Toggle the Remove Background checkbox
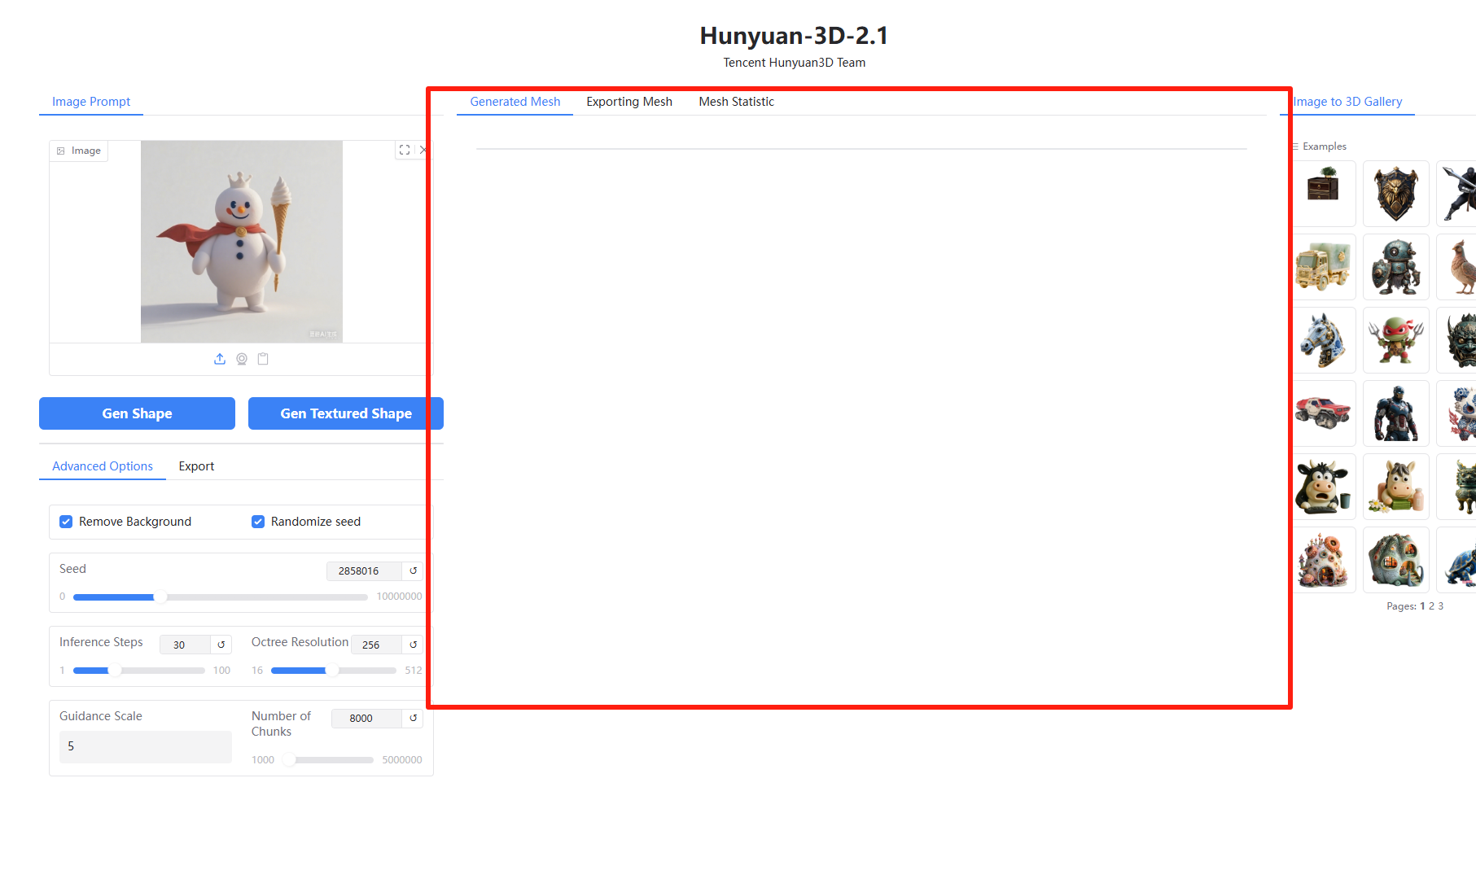1476x883 pixels. [x=66, y=522]
